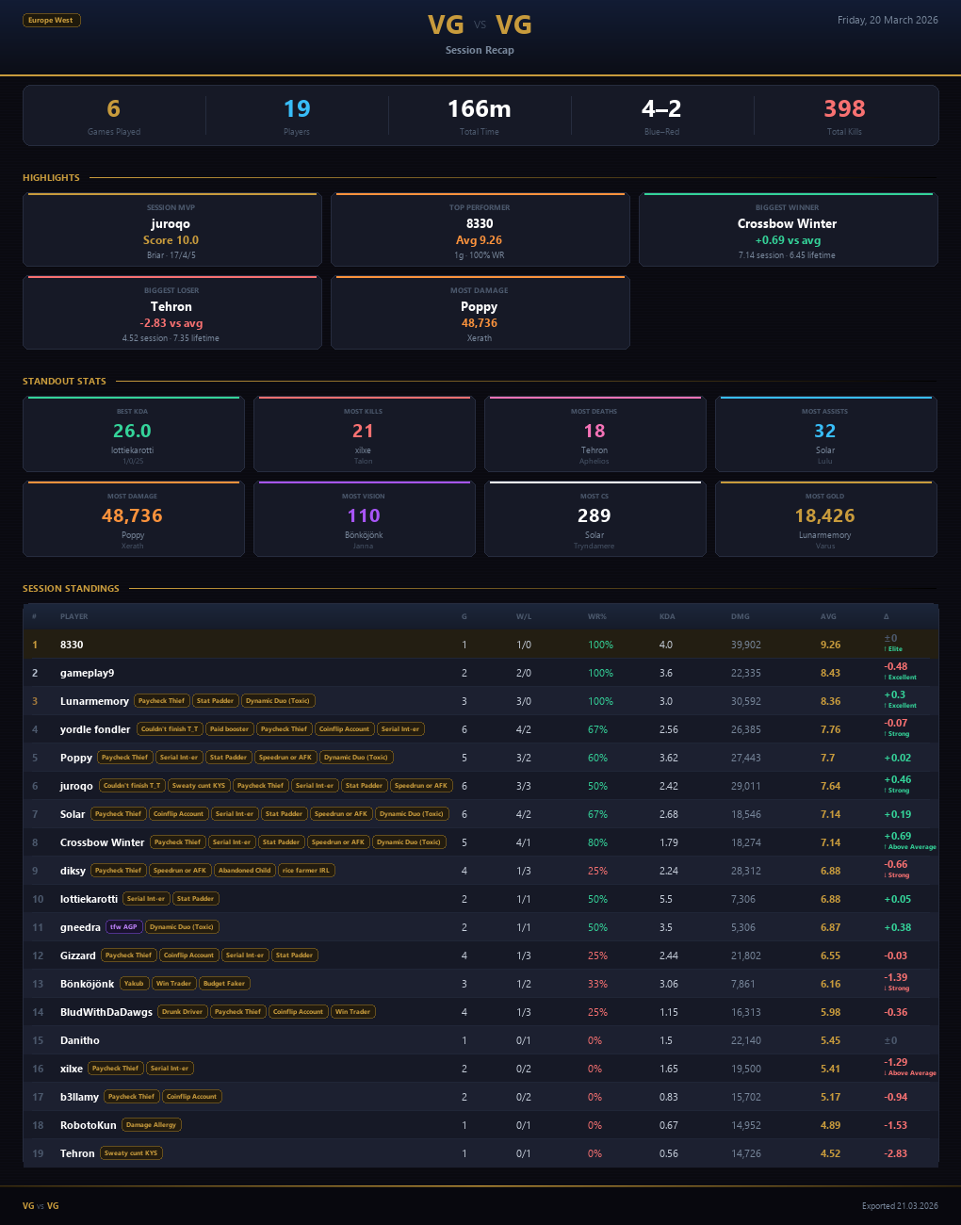The image size is (961, 1225).
Task: Click diksy's Abandoned Child tag
Action: point(244,871)
